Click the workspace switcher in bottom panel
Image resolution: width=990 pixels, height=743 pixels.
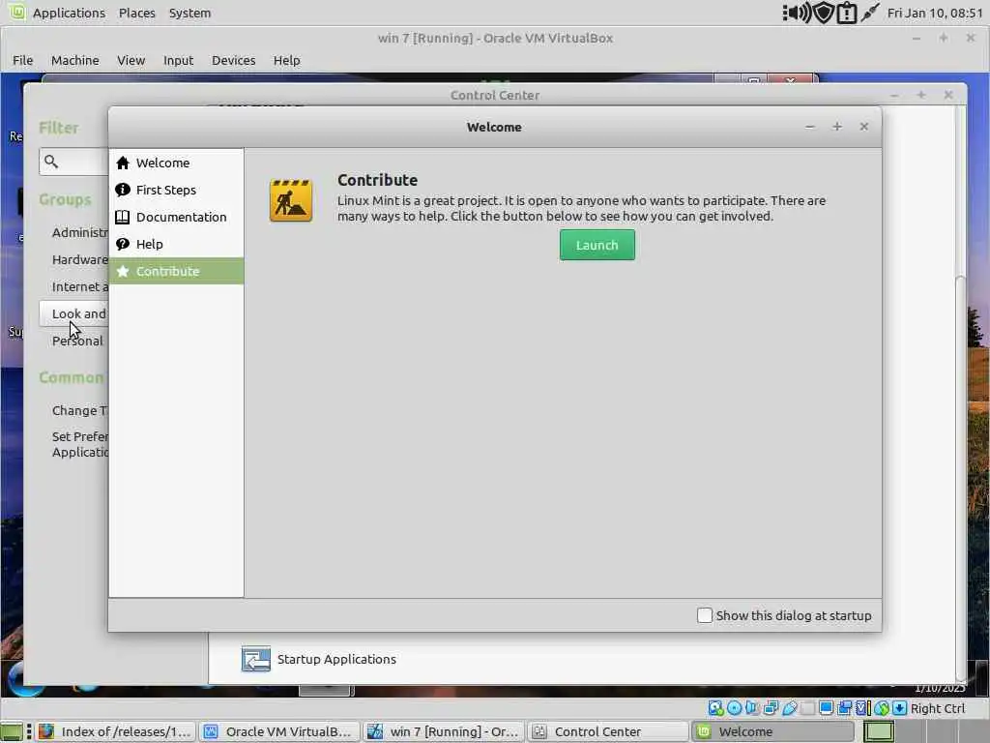879,731
